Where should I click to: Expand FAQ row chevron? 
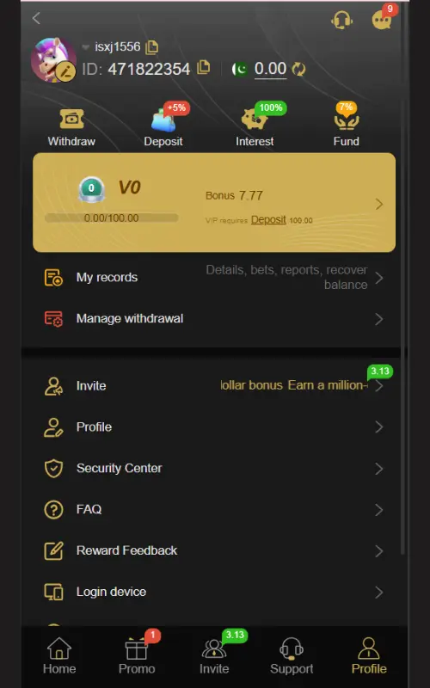coord(379,510)
